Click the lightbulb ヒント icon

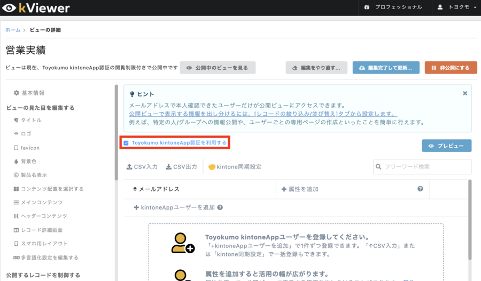click(x=132, y=94)
